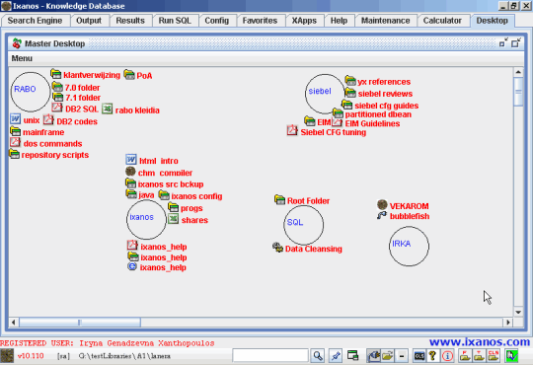The height and width of the screenshot is (365, 533).
Task: Open the Favorites tab
Action: click(260, 21)
